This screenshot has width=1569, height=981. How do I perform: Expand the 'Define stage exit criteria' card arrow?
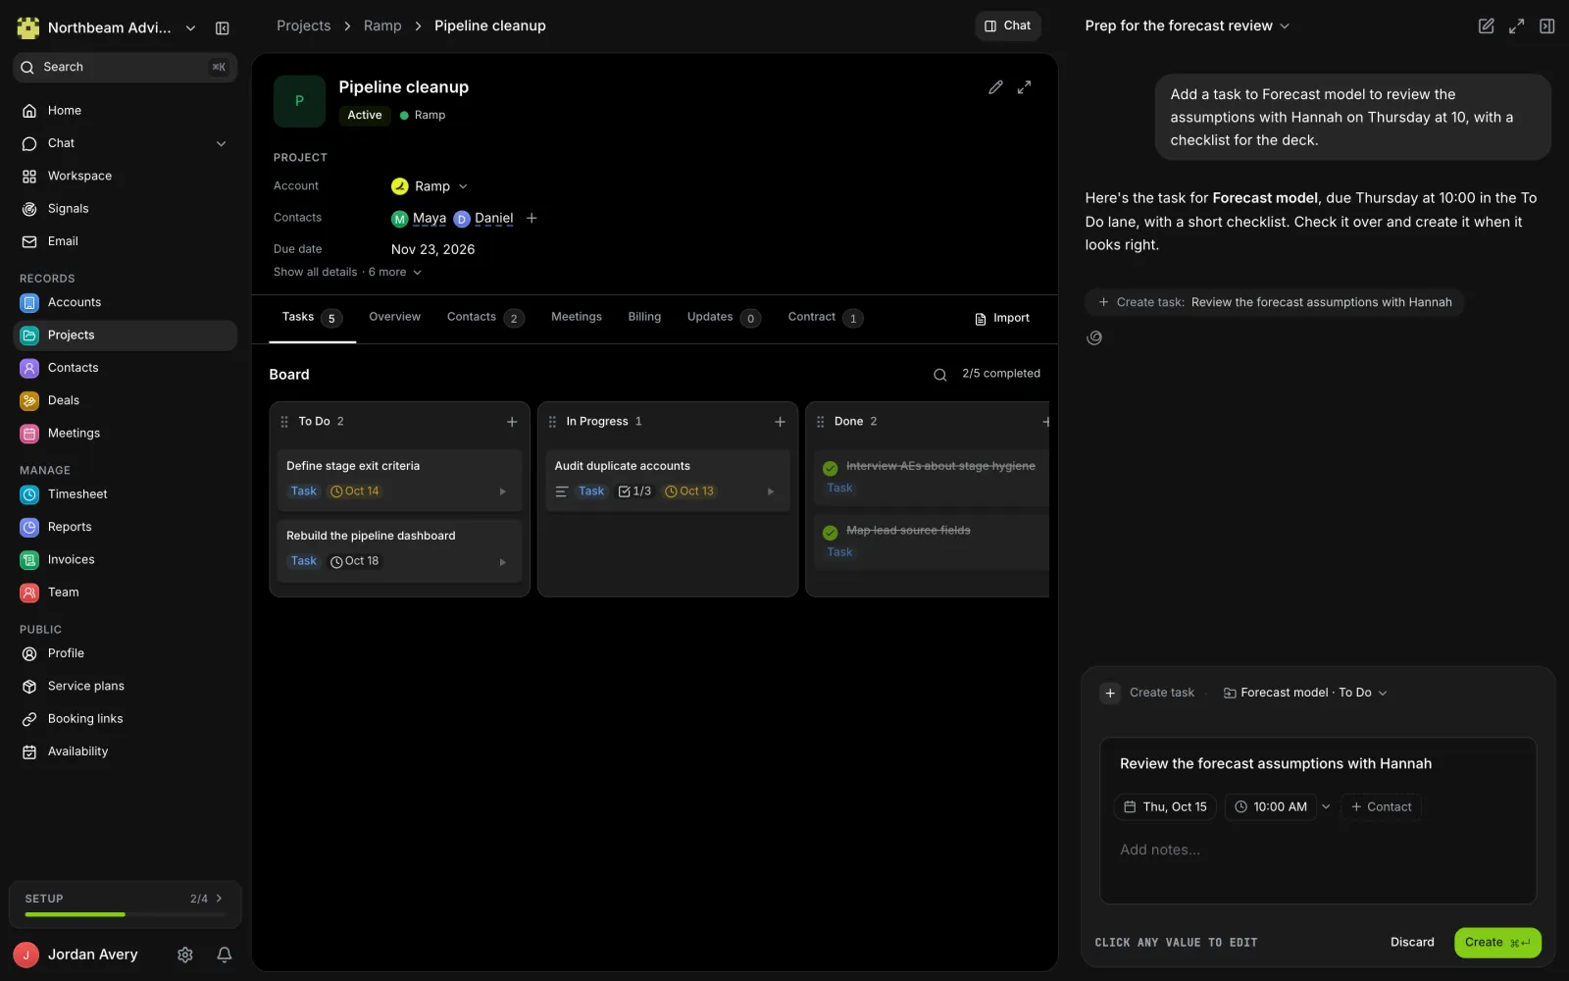point(502,491)
